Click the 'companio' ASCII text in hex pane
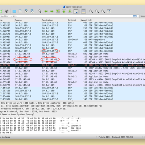 [76, 126]
